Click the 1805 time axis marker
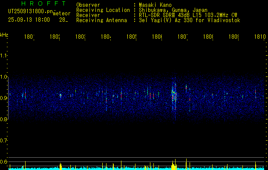268x170 pixels. pyautogui.click(x=132, y=37)
